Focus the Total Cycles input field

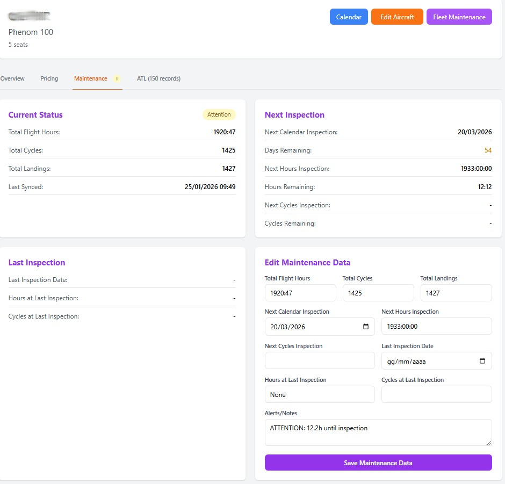pyautogui.click(x=378, y=293)
